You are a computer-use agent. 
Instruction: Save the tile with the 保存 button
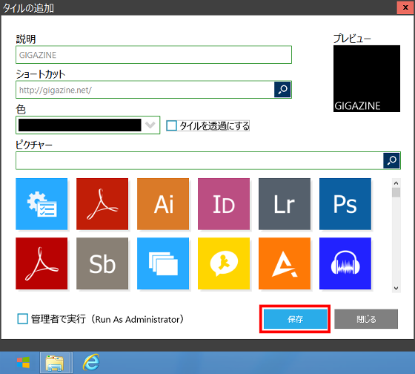(x=295, y=319)
